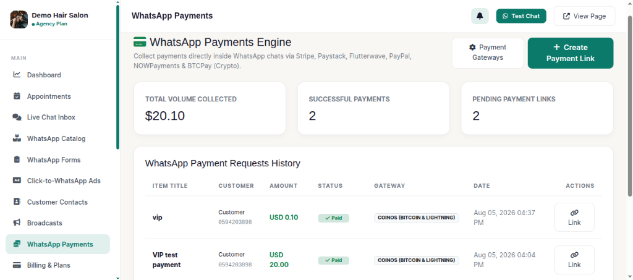
Task: Click the USD 20.00 amount
Action: pyautogui.click(x=280, y=260)
